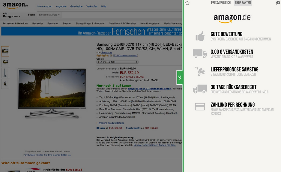Viewport: 281px width, 172px height.
Task: Click the amazon.de logo in side panel
Action: (x=232, y=19)
